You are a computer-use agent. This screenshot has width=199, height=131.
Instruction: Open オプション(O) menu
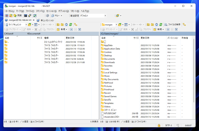click(64, 11)
